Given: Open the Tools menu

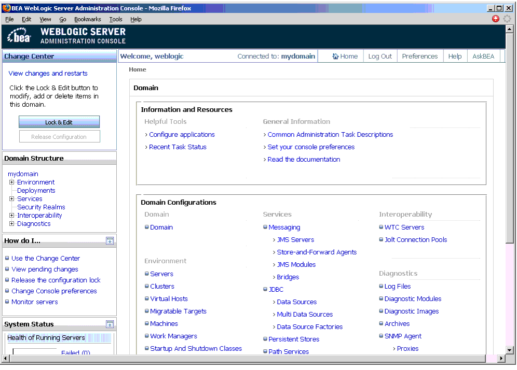Looking at the screenshot, I should (x=116, y=19).
